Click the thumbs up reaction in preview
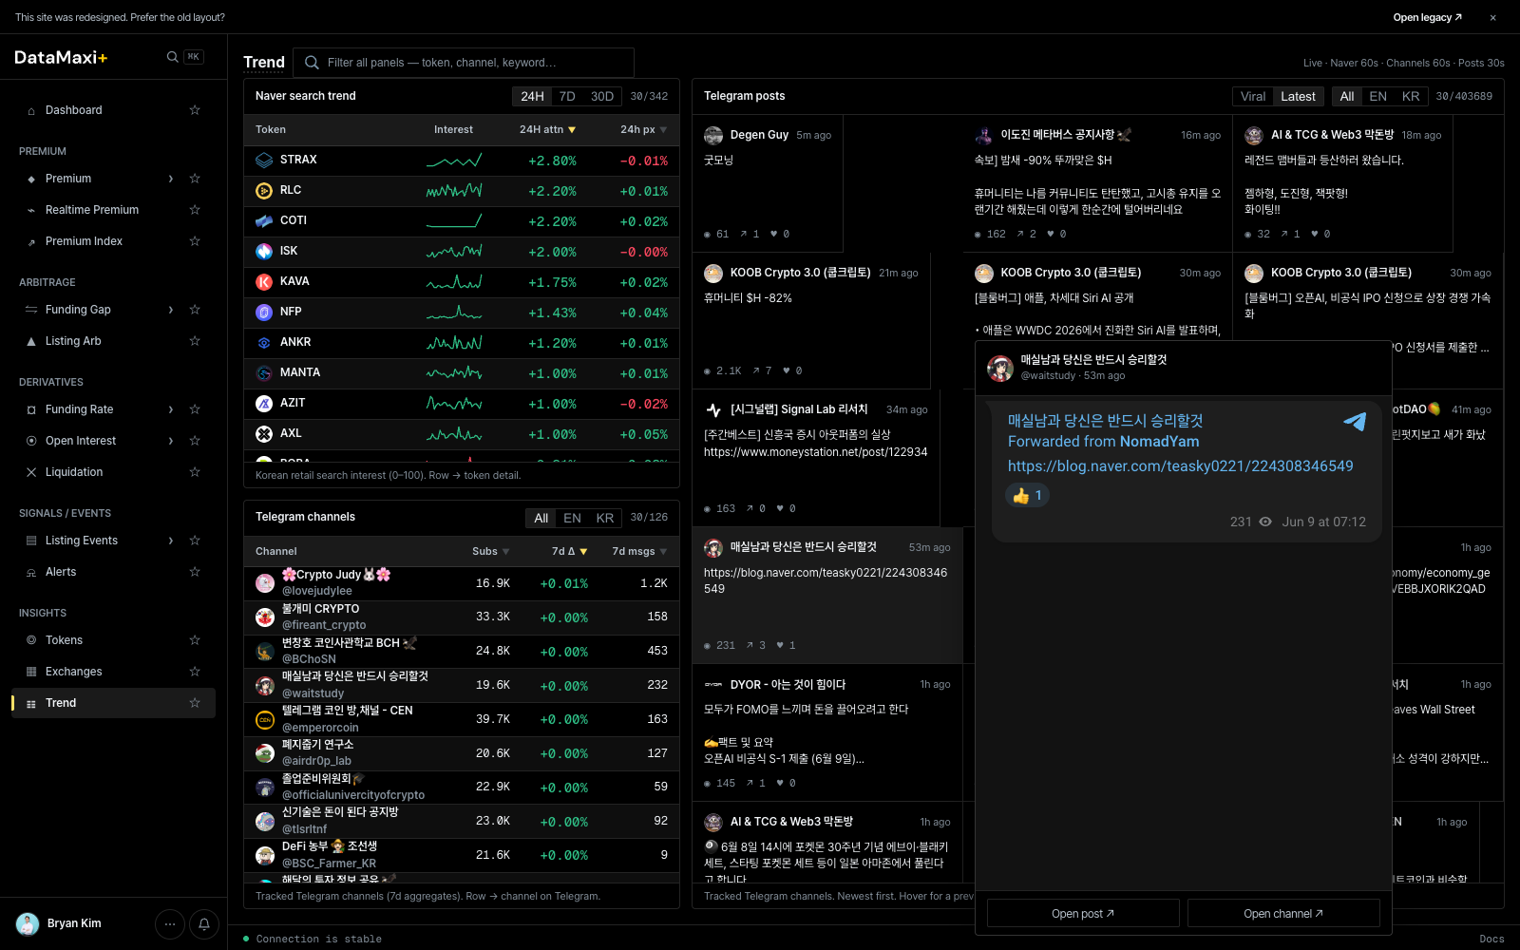Screen dimensions: 1520x950 (1028, 495)
